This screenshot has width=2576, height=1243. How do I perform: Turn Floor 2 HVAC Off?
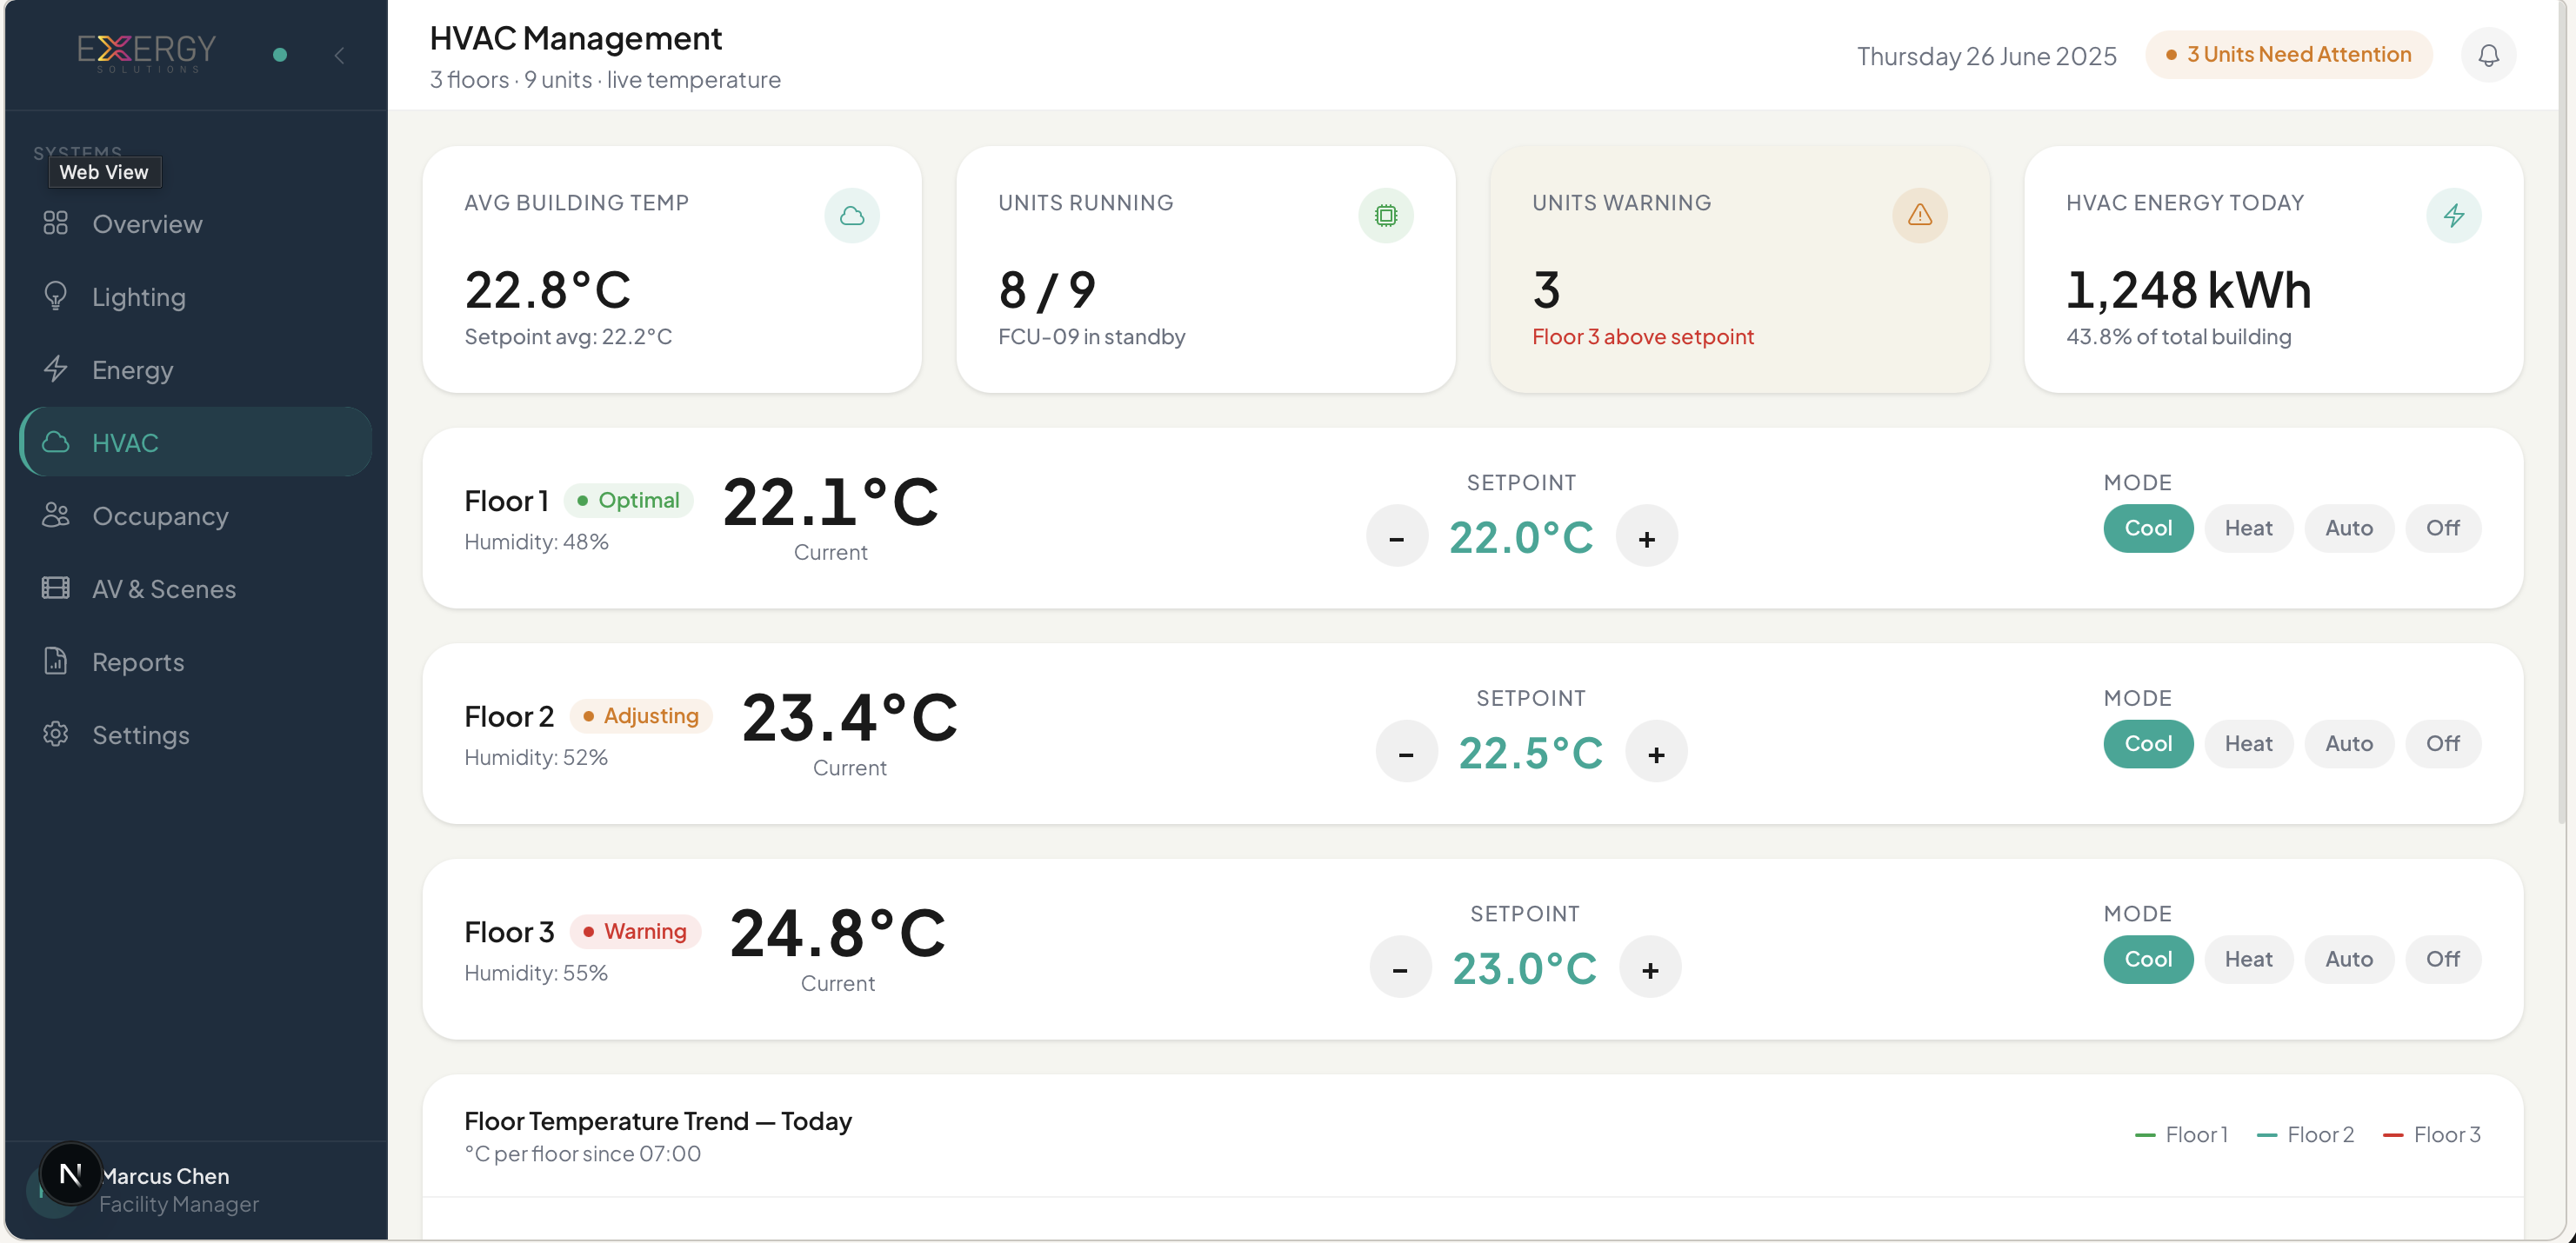2443,743
